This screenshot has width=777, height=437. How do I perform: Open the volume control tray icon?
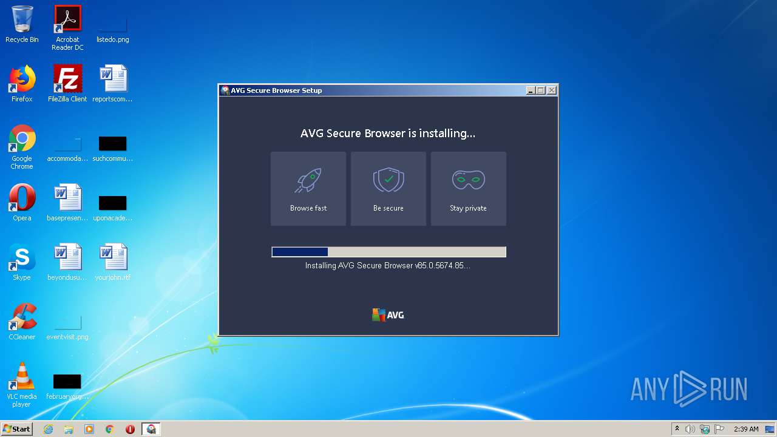pyautogui.click(x=690, y=429)
